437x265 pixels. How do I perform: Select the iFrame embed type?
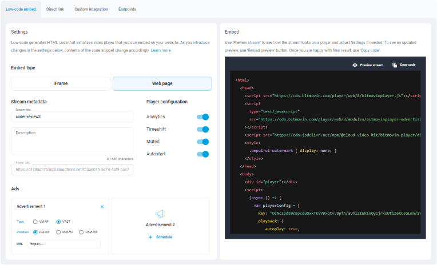coord(61,83)
